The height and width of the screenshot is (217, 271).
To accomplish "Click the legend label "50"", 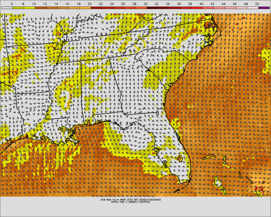I will (x=257, y=4).
